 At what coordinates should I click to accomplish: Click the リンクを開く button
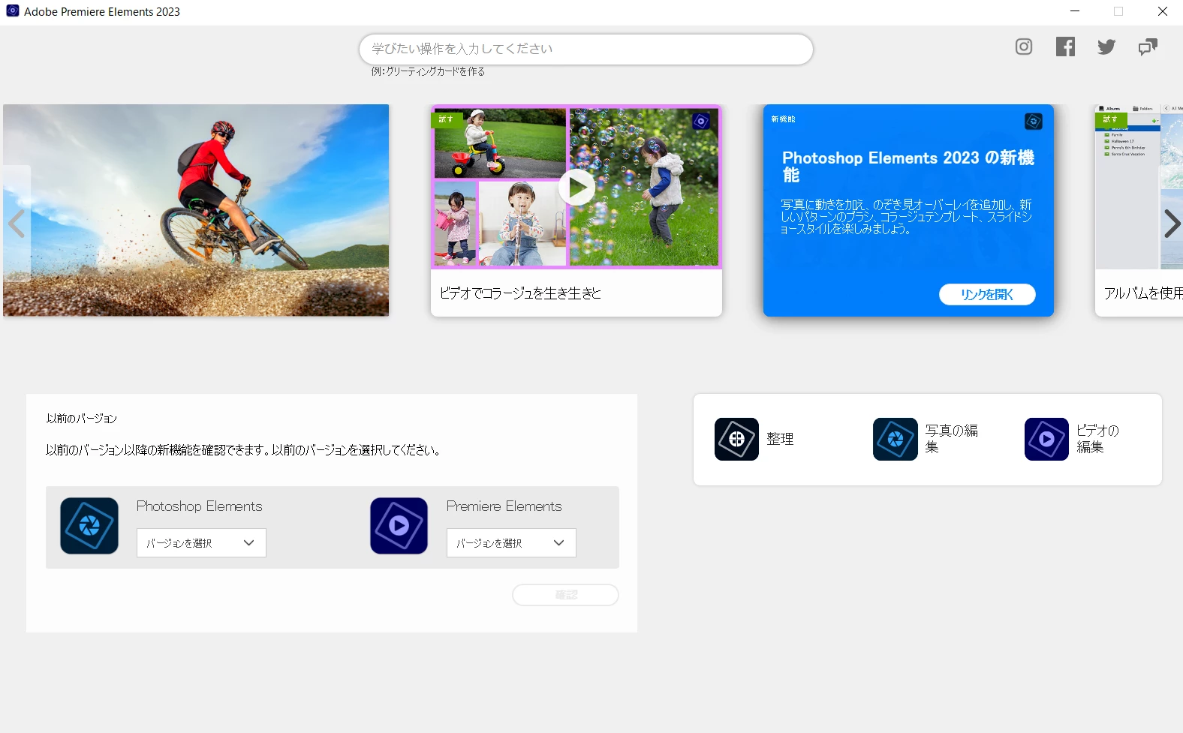click(x=987, y=295)
